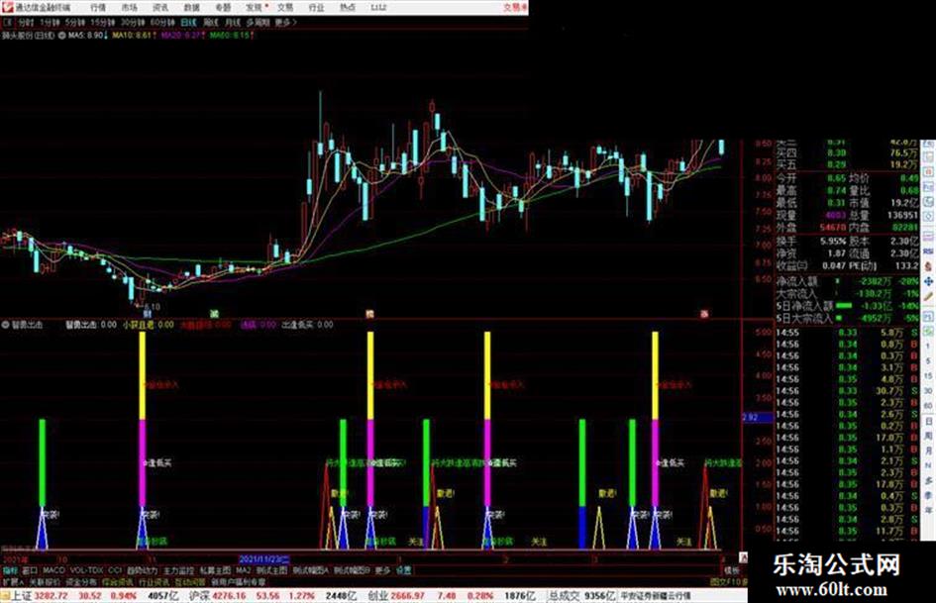Open the 发现 menu
Screen dimensions: 936x603
click(x=254, y=8)
